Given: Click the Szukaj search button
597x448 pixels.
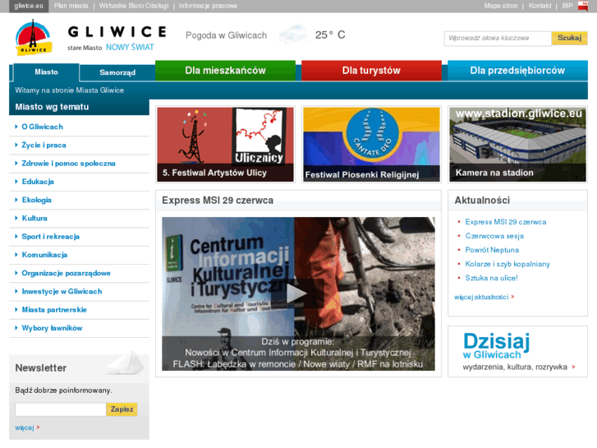Looking at the screenshot, I should pos(569,38).
